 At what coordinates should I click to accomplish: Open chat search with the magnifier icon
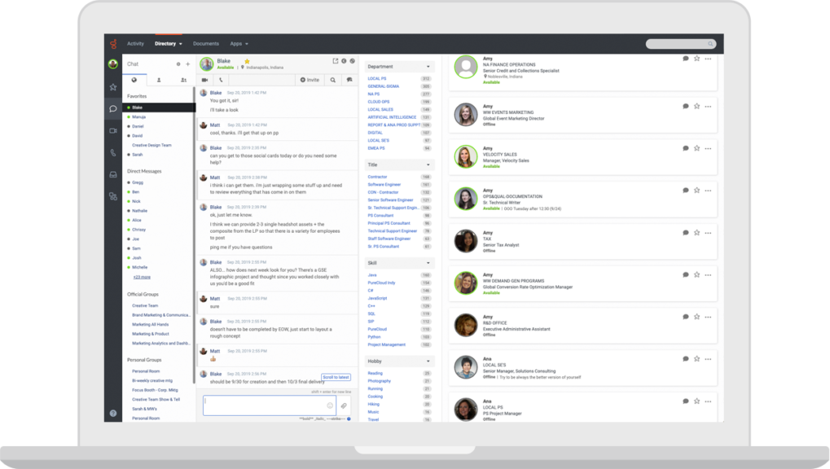coord(333,80)
